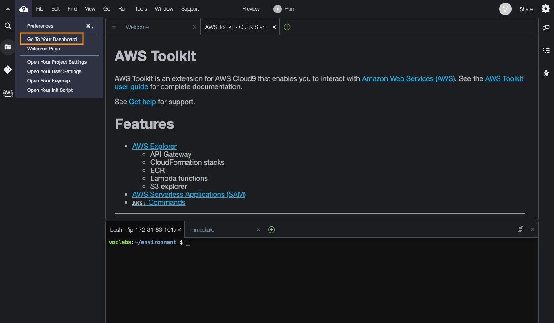Click the Preview button in the toolbar
The height and width of the screenshot is (323, 554).
[x=251, y=9]
